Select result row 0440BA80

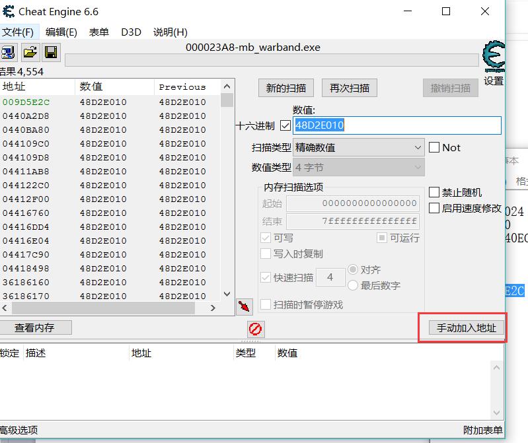(x=110, y=130)
